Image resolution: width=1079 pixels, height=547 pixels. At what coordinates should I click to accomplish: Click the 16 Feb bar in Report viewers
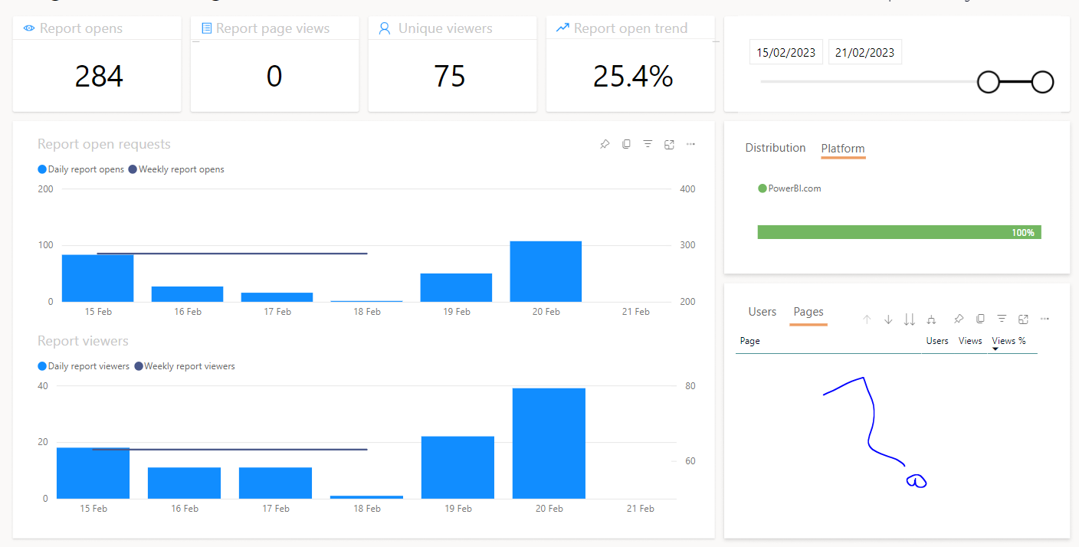[184, 483]
